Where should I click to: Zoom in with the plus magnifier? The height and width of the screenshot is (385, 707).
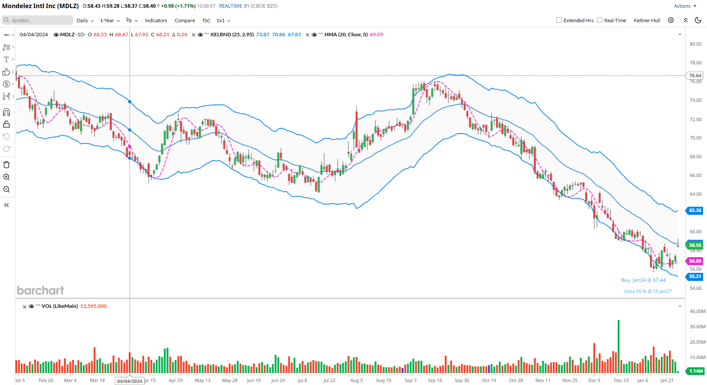coord(6,177)
